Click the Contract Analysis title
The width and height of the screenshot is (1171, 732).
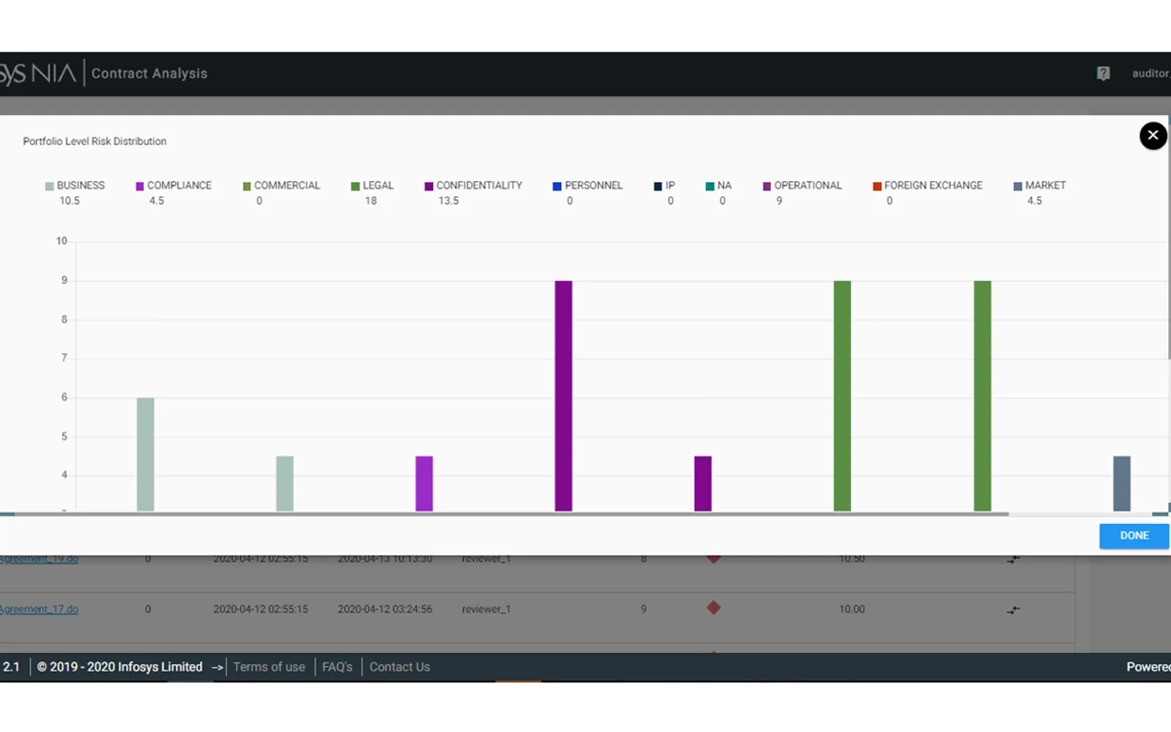pyautogui.click(x=149, y=73)
